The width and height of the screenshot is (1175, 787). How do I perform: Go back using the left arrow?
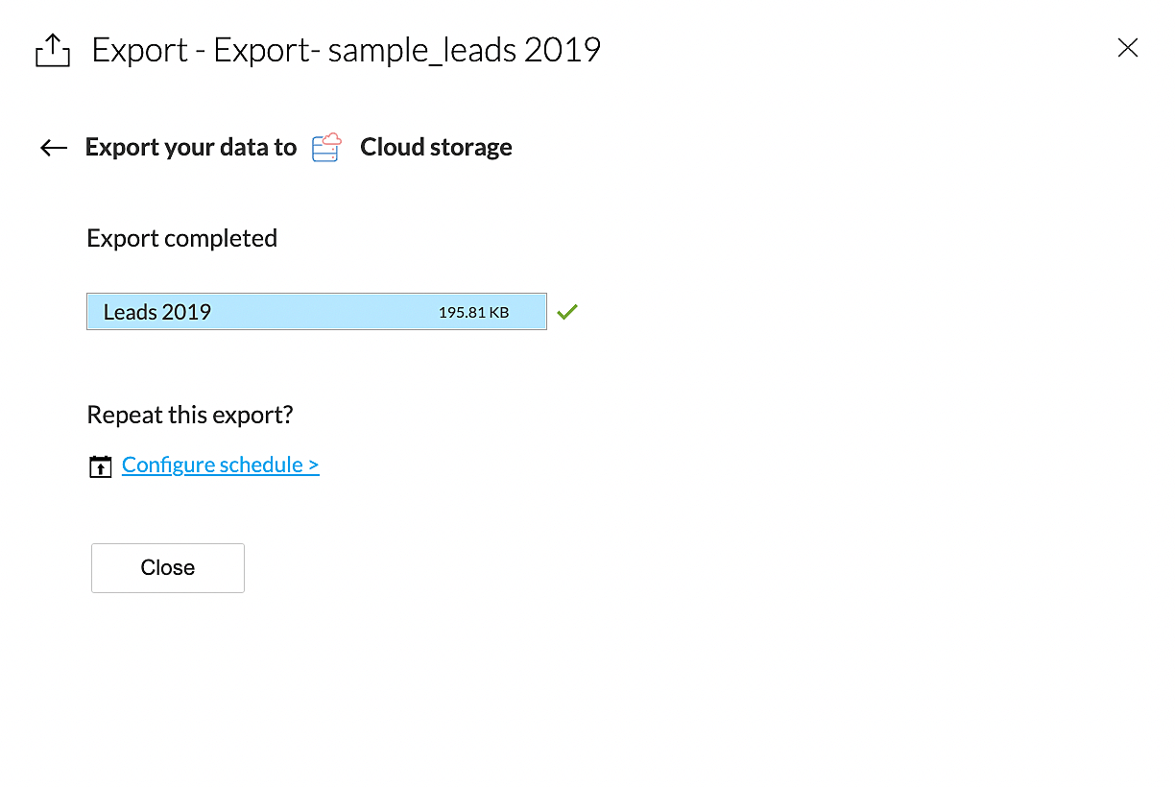pyautogui.click(x=54, y=148)
